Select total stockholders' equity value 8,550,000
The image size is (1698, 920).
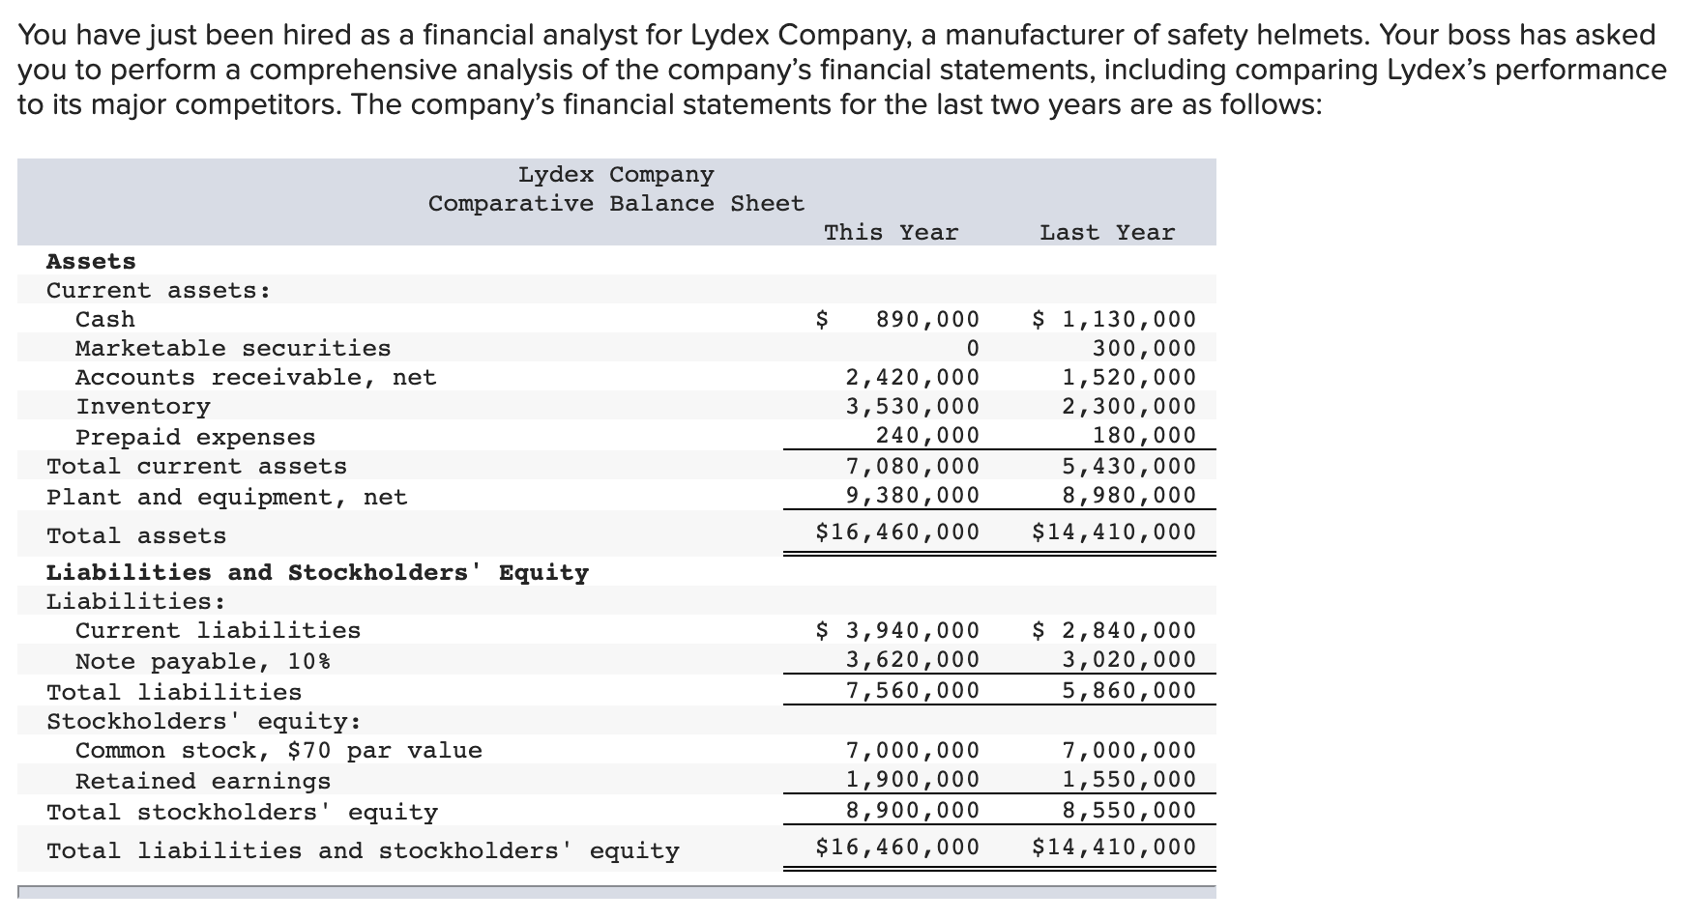pos(1129,811)
